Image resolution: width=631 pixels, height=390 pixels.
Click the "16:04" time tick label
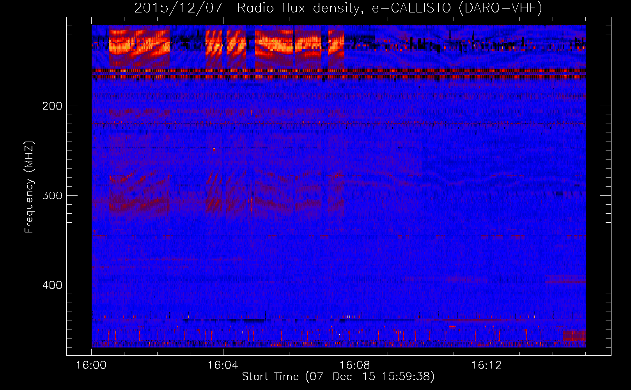tap(223, 365)
